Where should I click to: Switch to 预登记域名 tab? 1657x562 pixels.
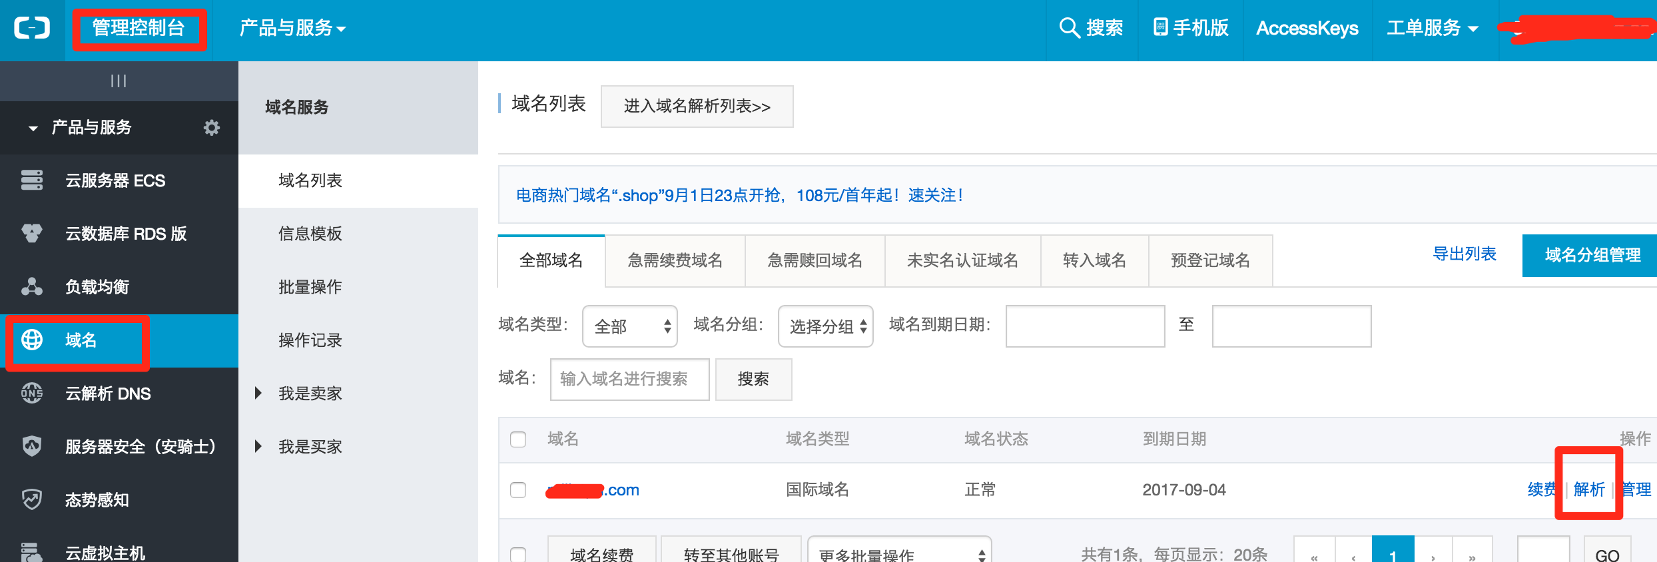coord(1211,260)
